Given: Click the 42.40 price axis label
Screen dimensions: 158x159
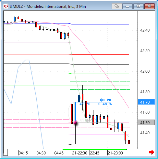Looking at the screenshot, I should pyautogui.click(x=145, y=30).
